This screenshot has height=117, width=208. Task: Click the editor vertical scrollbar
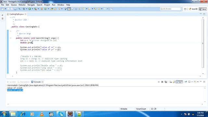(203, 43)
